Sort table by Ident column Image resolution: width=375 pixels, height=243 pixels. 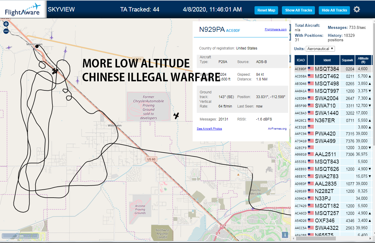(327, 60)
